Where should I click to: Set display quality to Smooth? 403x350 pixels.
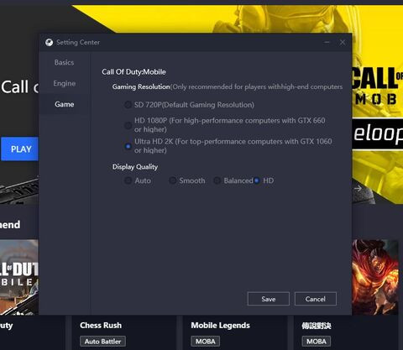click(173, 180)
